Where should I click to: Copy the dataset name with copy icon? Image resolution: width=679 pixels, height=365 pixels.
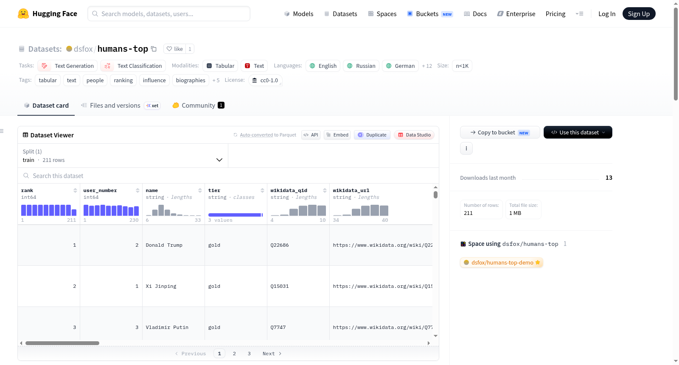[x=154, y=49]
